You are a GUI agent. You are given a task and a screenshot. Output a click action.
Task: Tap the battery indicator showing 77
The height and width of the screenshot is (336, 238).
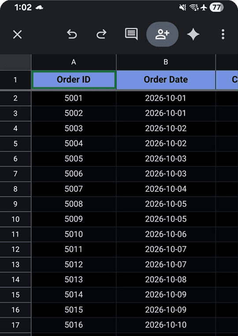(216, 8)
